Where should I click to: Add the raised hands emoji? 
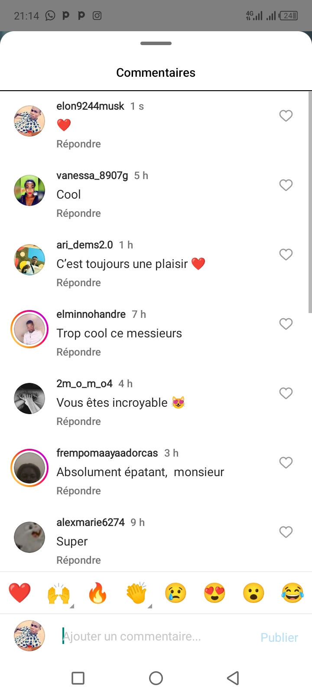pos(59,593)
